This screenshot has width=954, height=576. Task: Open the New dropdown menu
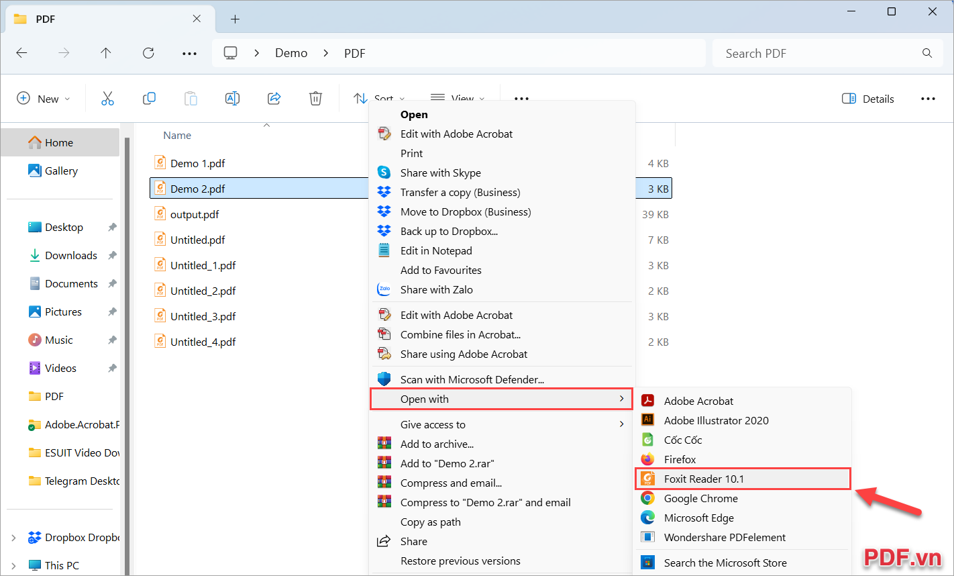click(44, 99)
